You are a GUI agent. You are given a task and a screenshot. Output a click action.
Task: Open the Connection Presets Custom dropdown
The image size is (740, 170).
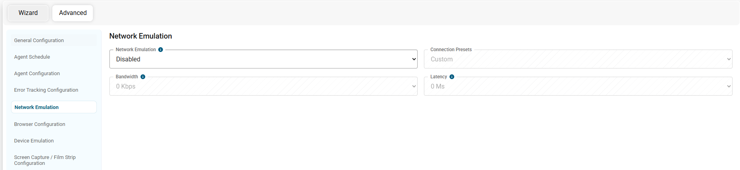click(x=578, y=59)
